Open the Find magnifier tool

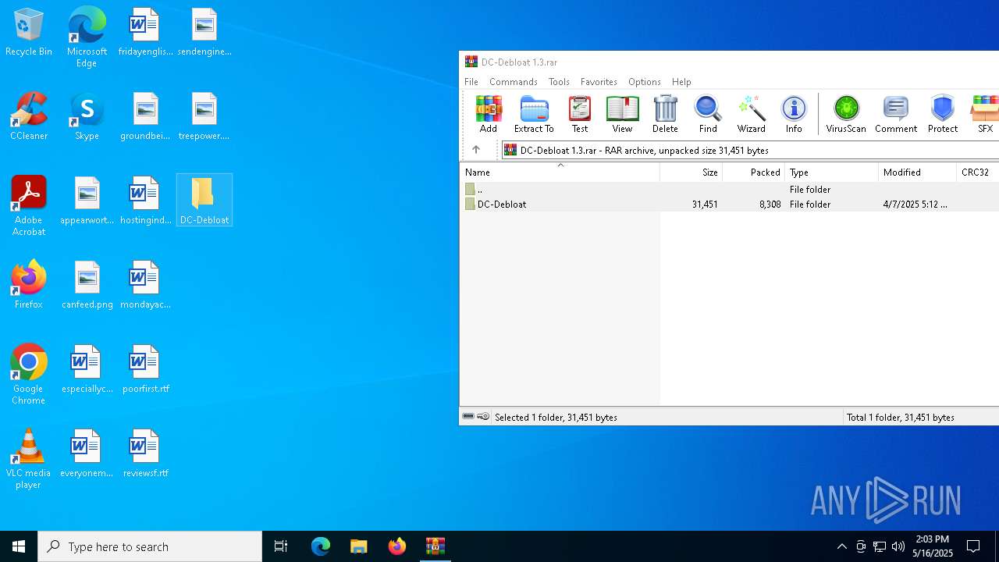[x=708, y=114]
